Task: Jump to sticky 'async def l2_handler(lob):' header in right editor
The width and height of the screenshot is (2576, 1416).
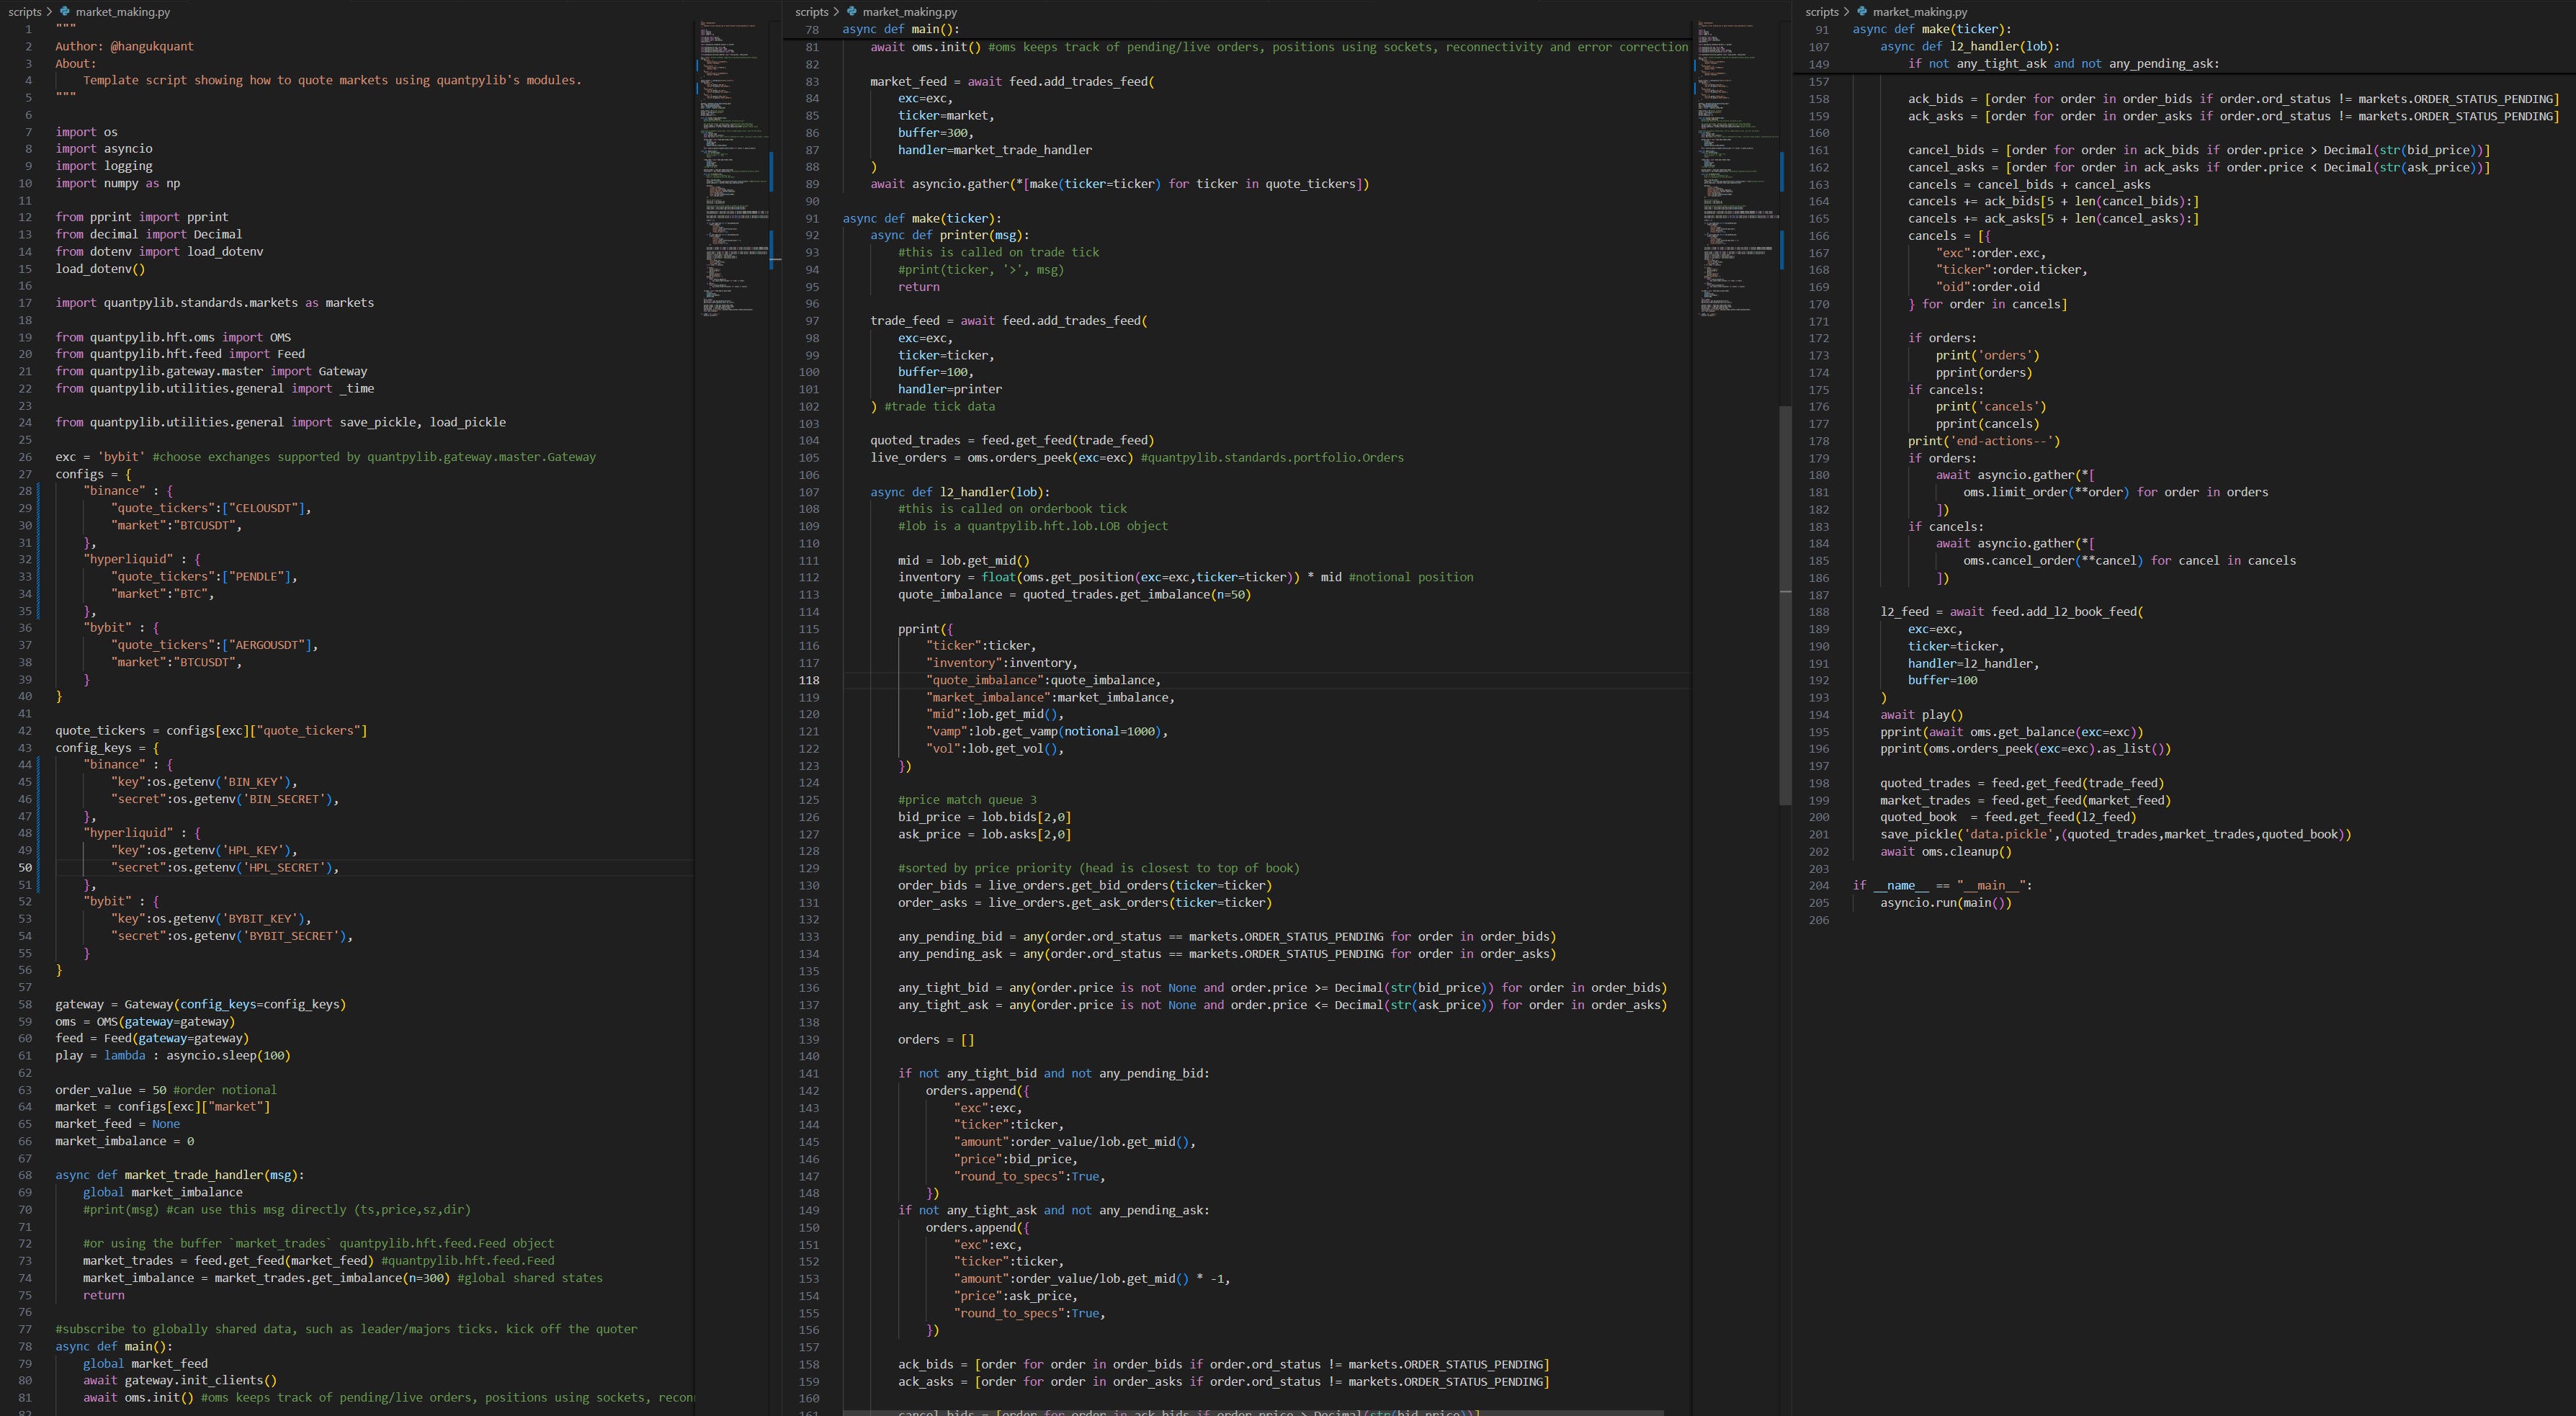Action: (1970, 46)
